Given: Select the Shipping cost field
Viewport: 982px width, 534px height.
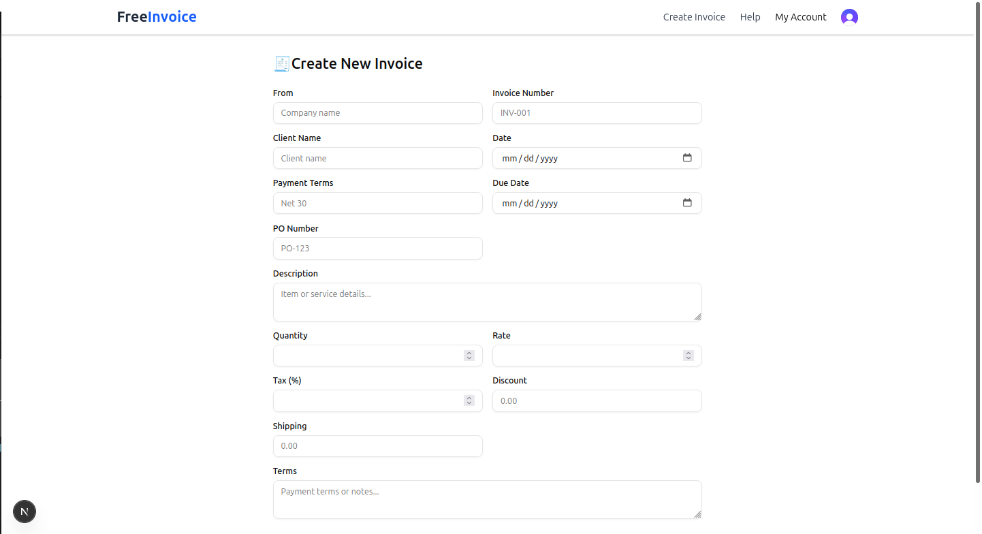Looking at the screenshot, I should (377, 445).
